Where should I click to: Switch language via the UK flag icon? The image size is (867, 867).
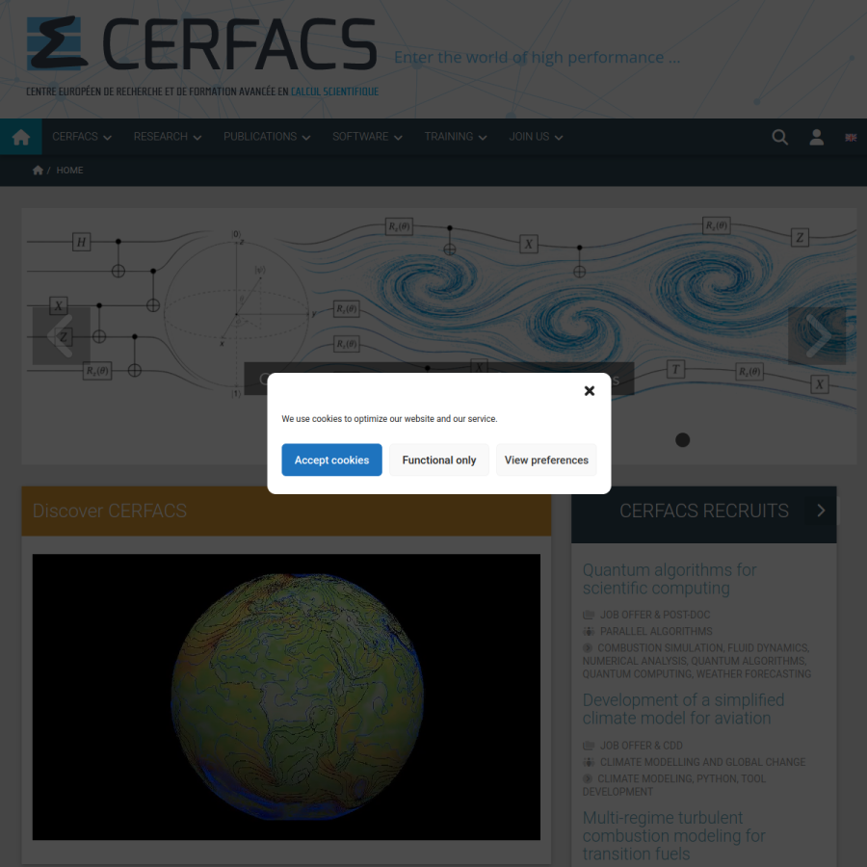[851, 137]
